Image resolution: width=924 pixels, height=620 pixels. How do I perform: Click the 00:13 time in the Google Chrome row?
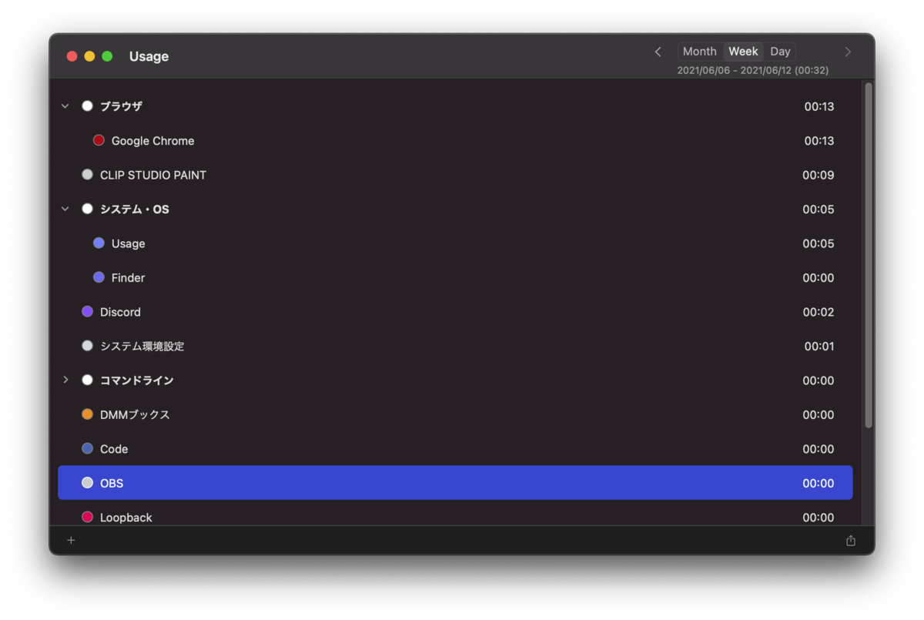tap(819, 141)
